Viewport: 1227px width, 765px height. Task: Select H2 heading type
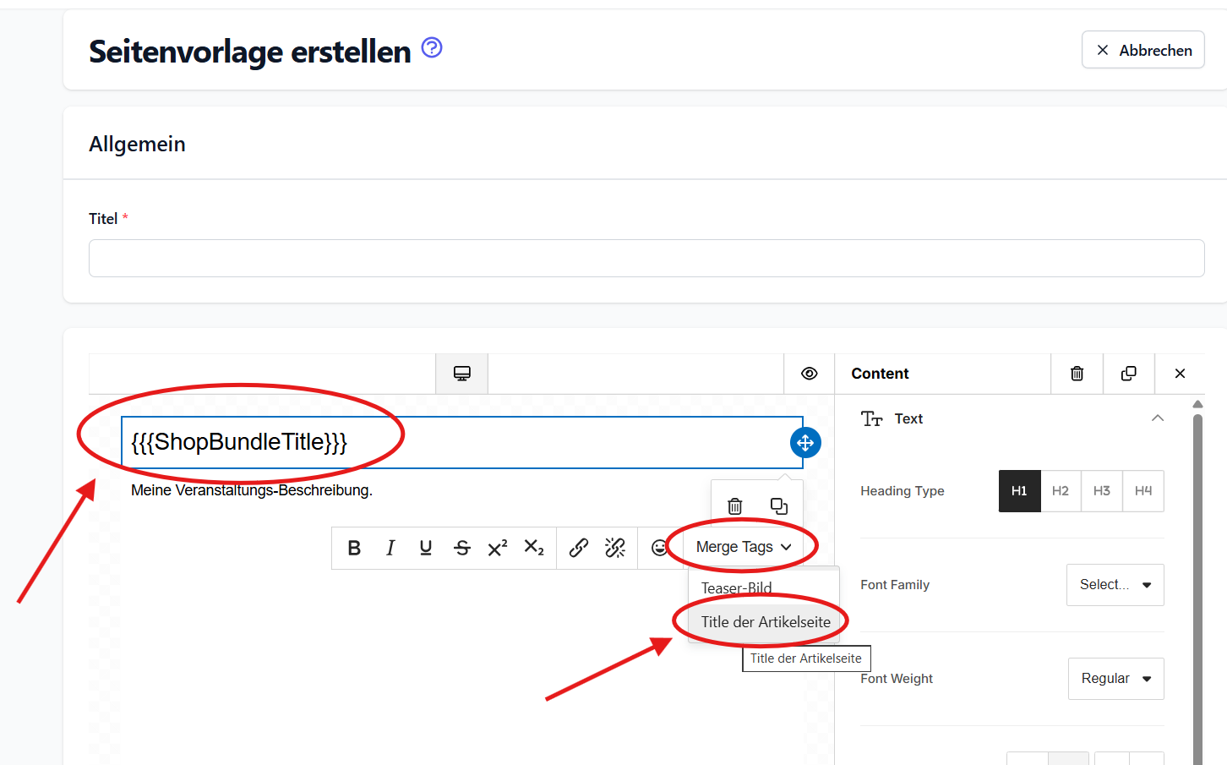click(x=1061, y=491)
